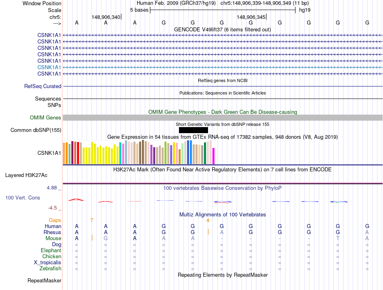The height and width of the screenshot is (290, 383).
Task: Select the orange Gaps label
Action: 55,220
